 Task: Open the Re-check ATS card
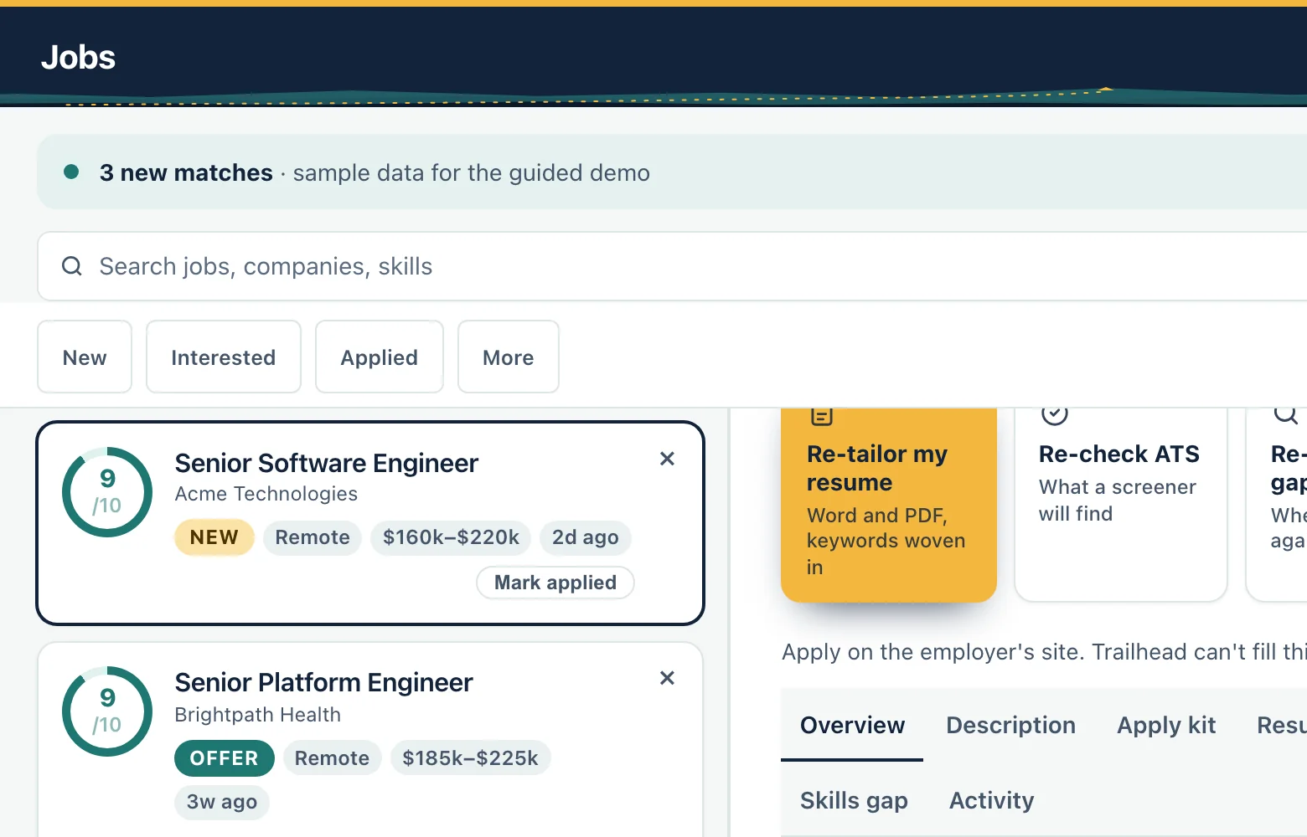click(1121, 505)
